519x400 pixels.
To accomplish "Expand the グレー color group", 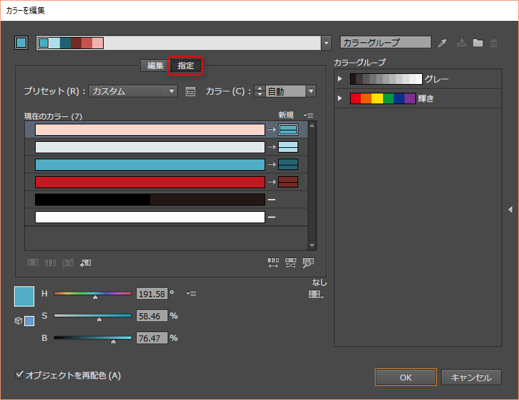I will point(341,79).
